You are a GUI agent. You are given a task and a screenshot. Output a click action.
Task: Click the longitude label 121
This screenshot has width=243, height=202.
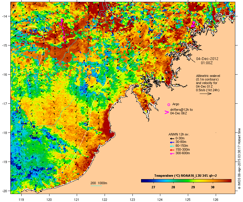coord(77,200)
